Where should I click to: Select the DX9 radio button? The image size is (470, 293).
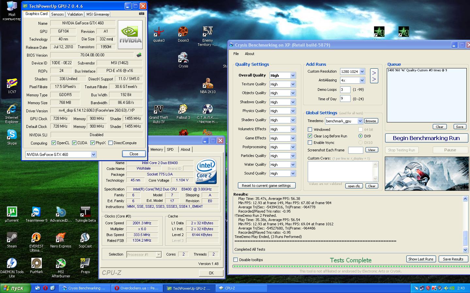[360, 136]
